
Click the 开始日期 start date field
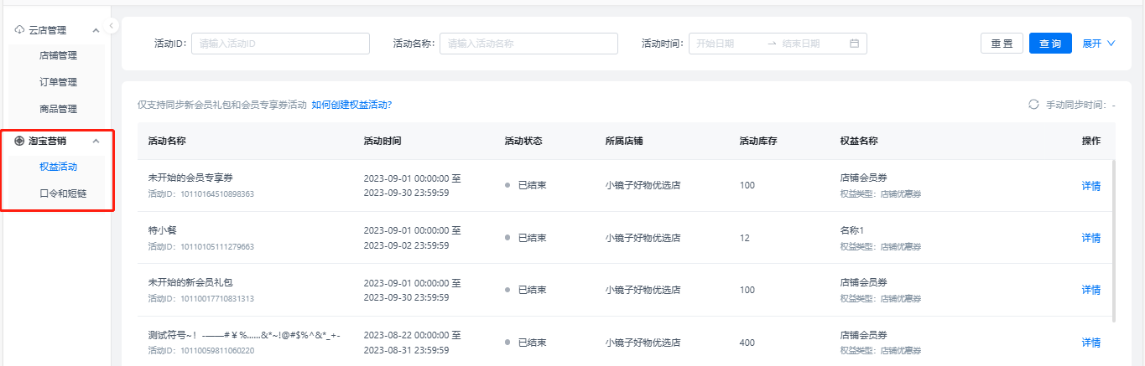[x=726, y=44]
